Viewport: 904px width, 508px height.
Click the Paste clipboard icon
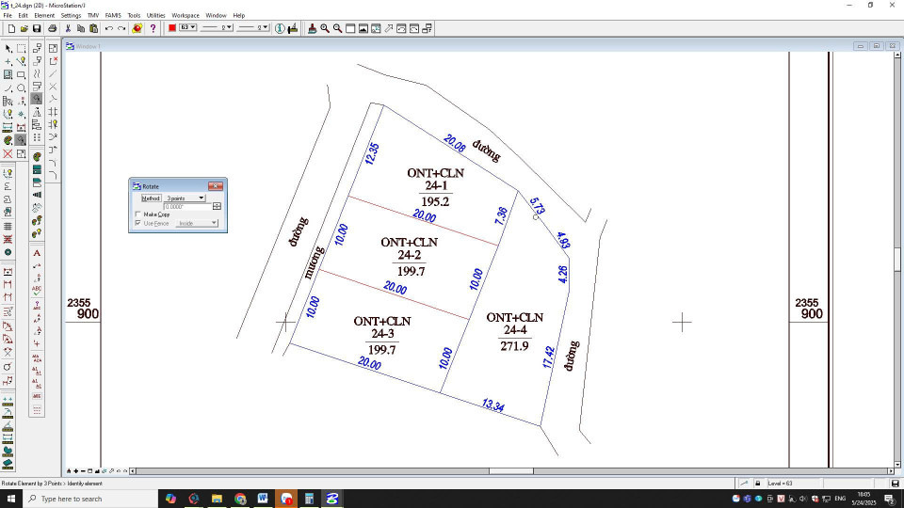[93, 29]
